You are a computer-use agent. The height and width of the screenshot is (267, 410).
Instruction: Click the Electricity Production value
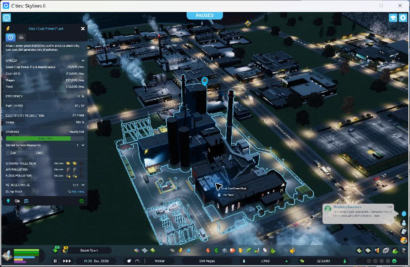(78, 116)
